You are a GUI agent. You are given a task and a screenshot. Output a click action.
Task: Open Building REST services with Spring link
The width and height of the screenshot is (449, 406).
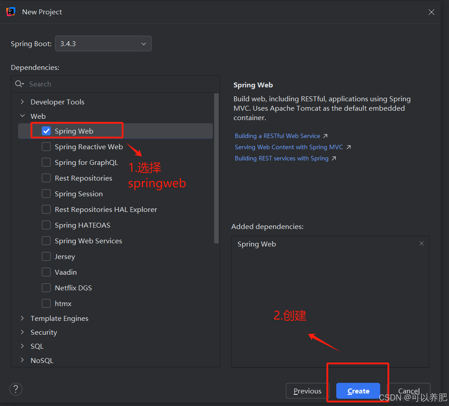(282, 158)
